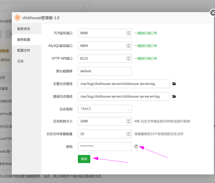This screenshot has height=183, width=215.
Task: Click the 错误日志路径 path input
Action: (x=124, y=96)
